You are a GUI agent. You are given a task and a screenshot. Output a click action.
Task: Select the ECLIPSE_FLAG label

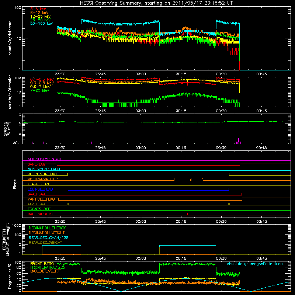click(40, 189)
